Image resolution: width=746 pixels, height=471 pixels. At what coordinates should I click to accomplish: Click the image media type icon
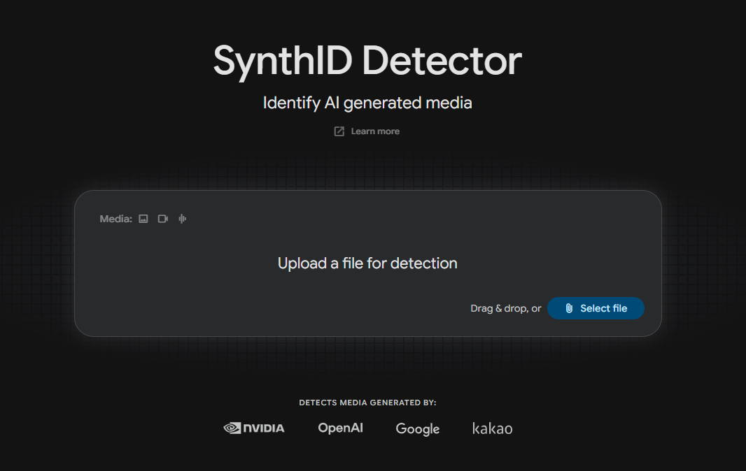[143, 219]
